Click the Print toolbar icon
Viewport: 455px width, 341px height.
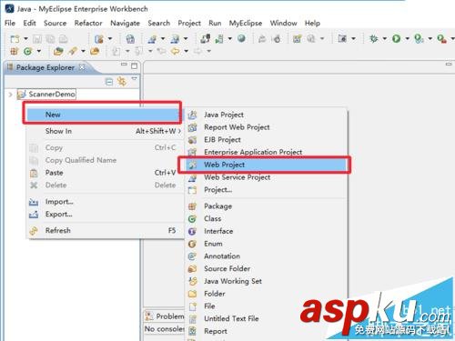[63, 39]
